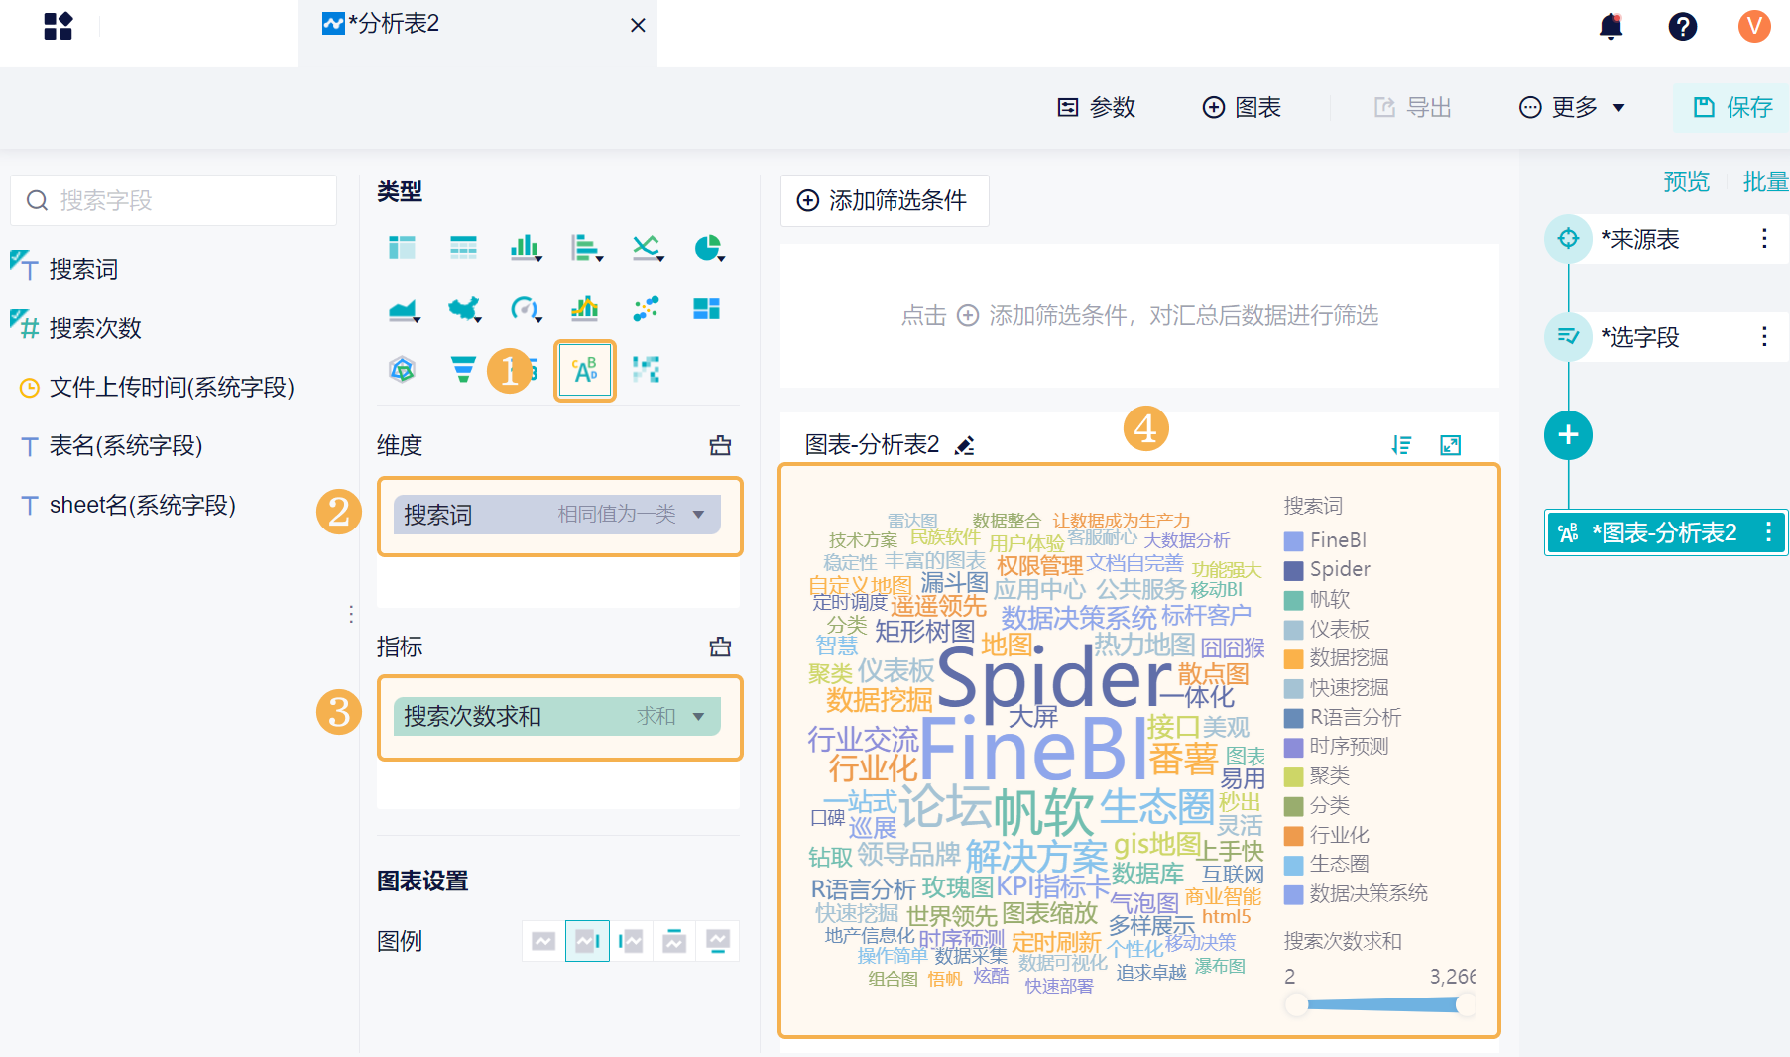Open the notifications bell
The height and width of the screenshot is (1057, 1790).
pos(1611,26)
